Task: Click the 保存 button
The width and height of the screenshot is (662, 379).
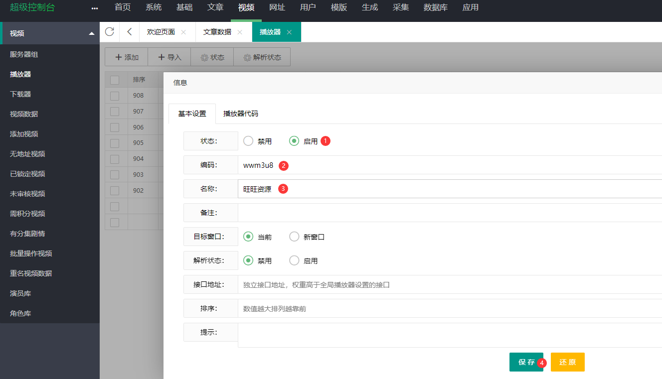Action: 526,362
